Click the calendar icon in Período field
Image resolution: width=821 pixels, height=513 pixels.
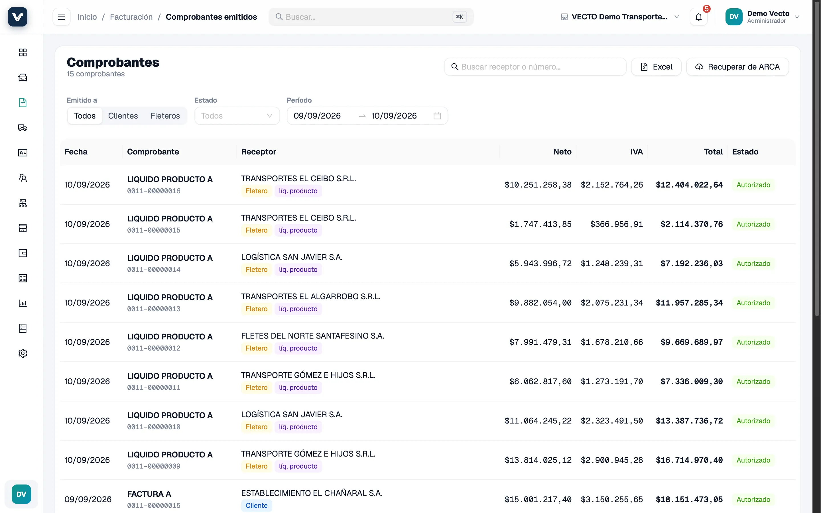tap(437, 116)
